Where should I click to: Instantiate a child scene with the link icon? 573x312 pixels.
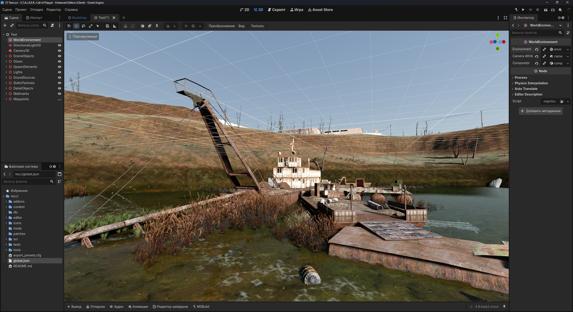(x=12, y=26)
